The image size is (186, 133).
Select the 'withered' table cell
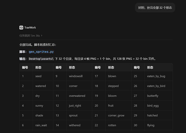tap(79, 125)
